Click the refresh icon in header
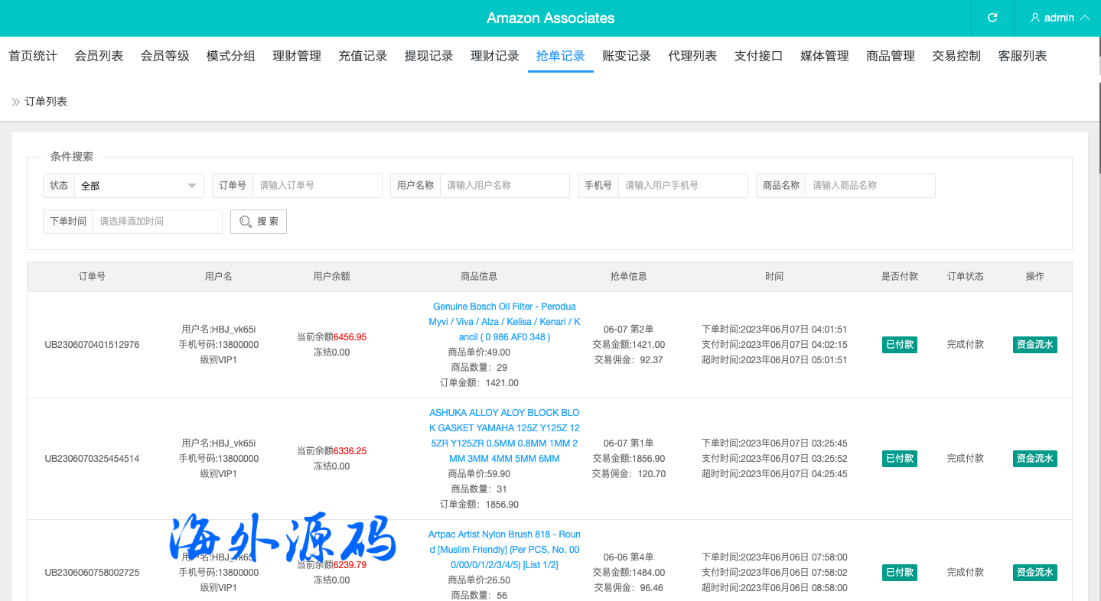Image resolution: width=1101 pixels, height=601 pixels. [992, 18]
